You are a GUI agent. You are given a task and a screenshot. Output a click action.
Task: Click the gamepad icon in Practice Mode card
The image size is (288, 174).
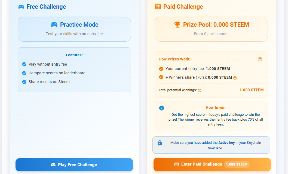[x=54, y=25]
